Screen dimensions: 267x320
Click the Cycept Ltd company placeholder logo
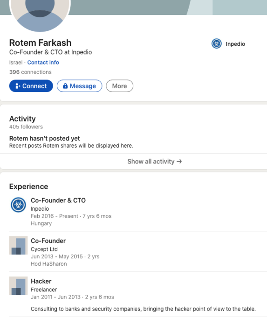(x=18, y=245)
